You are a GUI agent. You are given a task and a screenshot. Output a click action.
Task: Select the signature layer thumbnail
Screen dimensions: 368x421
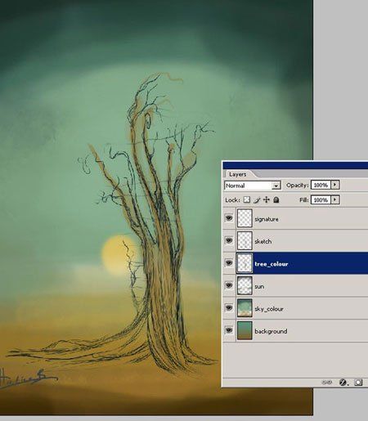(x=245, y=218)
